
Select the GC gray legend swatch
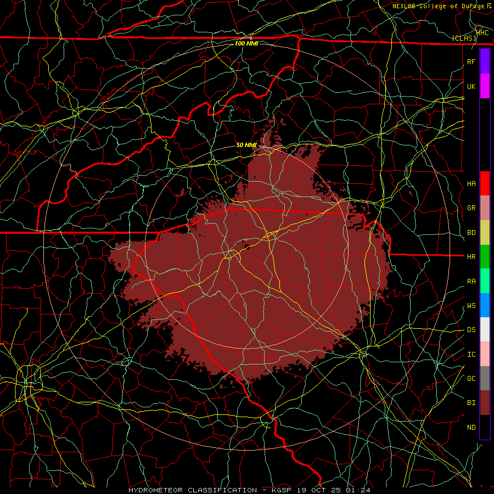[485, 378]
